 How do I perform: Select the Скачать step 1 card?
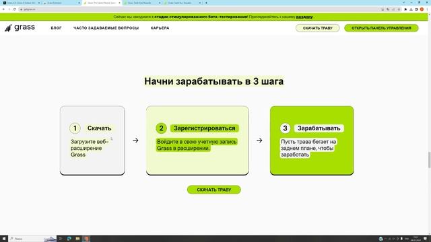[92, 140]
